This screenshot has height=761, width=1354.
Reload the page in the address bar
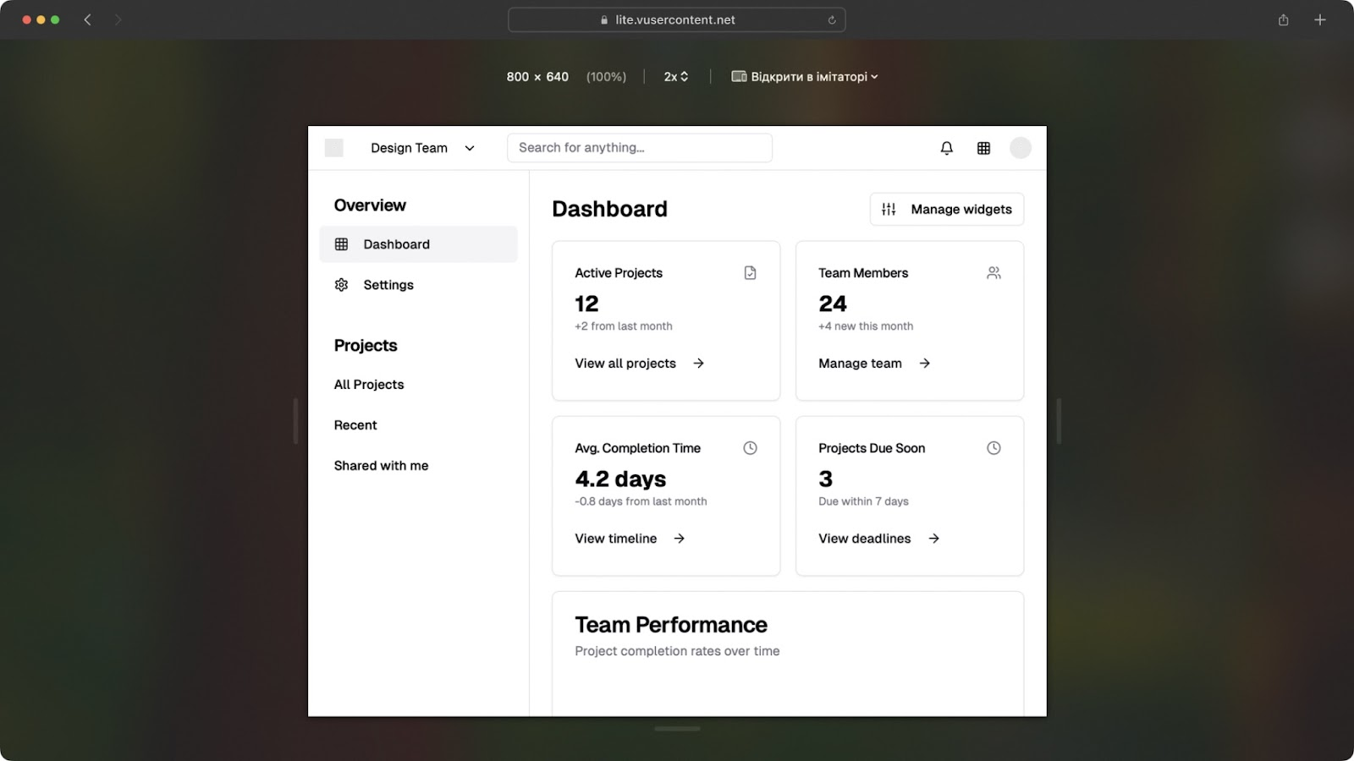[x=832, y=20]
